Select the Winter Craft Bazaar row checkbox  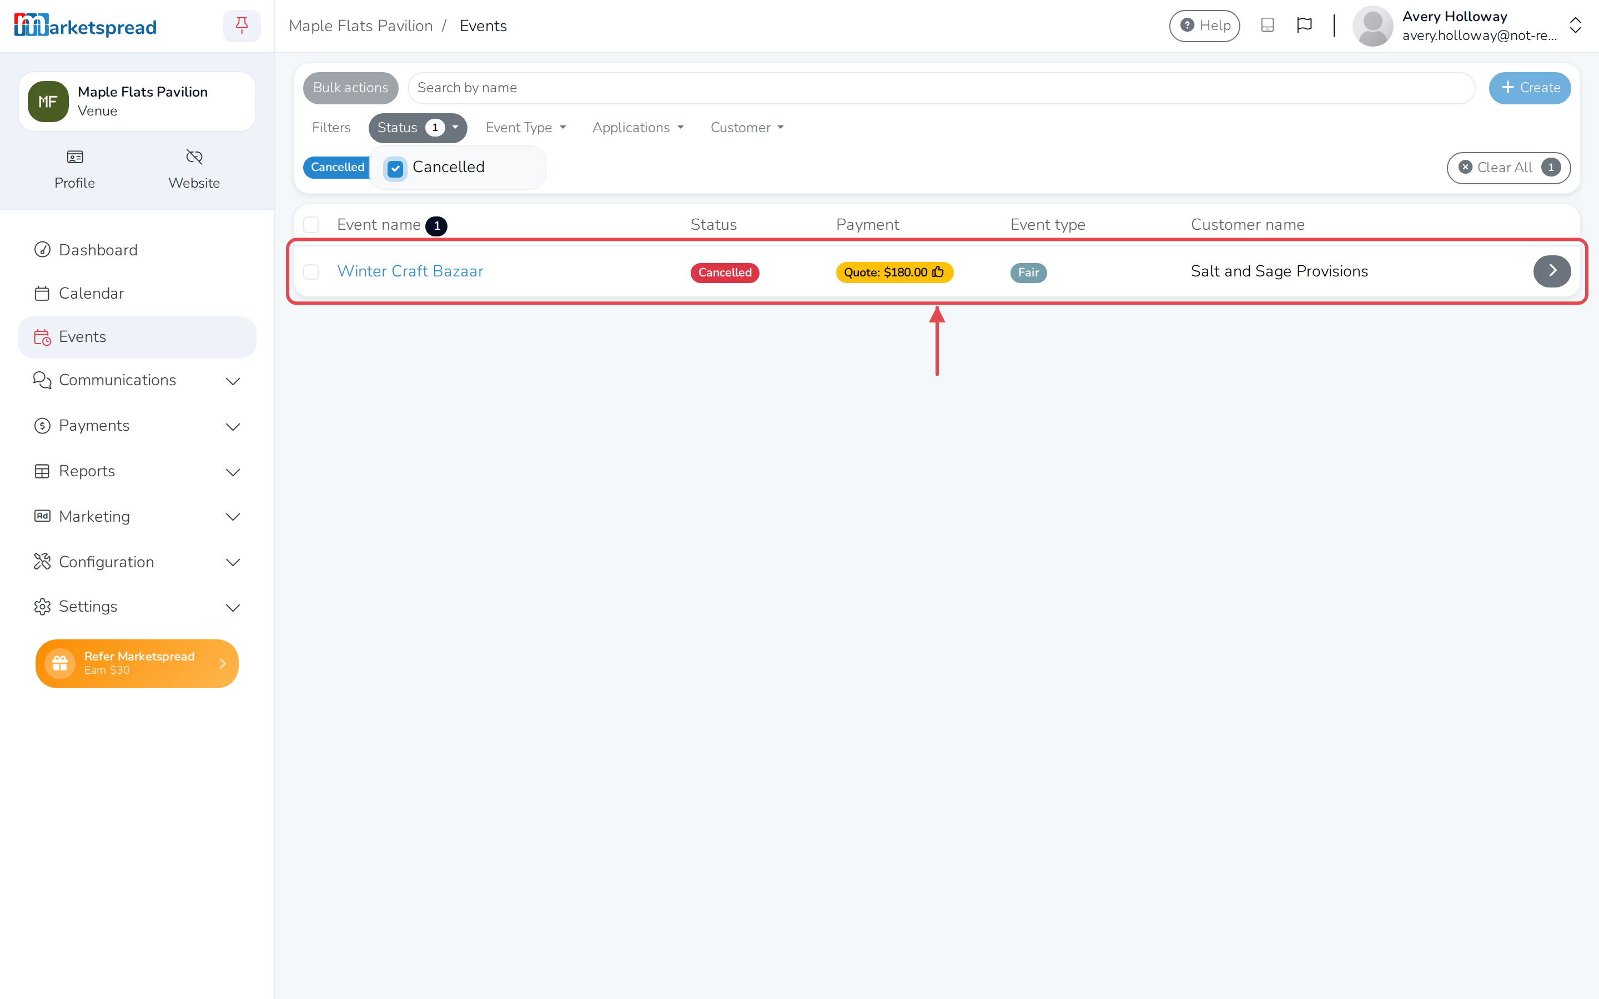tap(311, 271)
